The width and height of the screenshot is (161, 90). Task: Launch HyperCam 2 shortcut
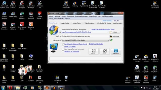coord(84,4)
